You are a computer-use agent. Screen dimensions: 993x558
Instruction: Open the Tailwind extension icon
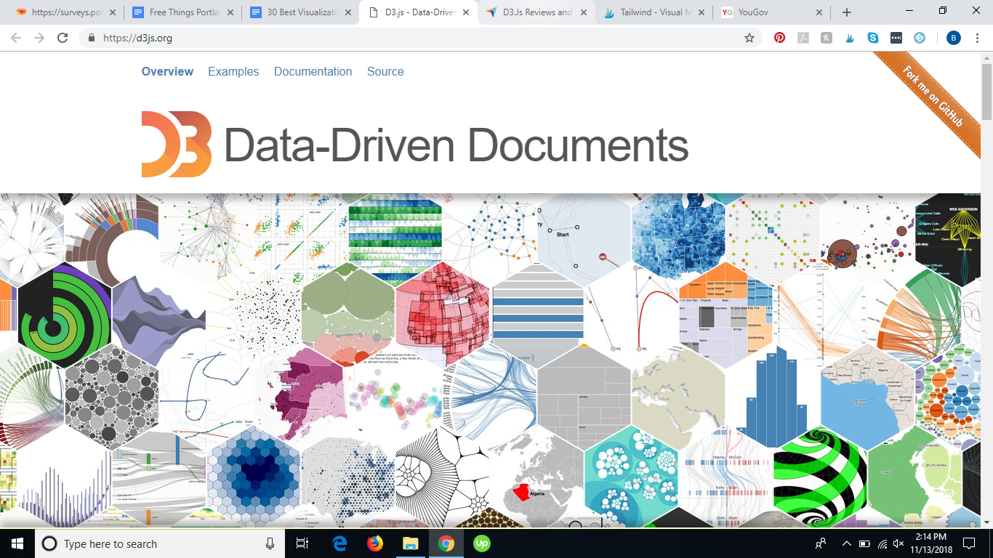[849, 38]
